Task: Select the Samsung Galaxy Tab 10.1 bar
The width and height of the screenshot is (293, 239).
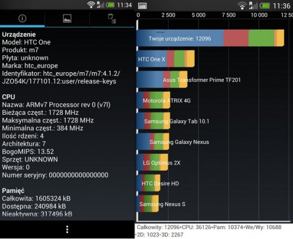Action: click(154, 121)
